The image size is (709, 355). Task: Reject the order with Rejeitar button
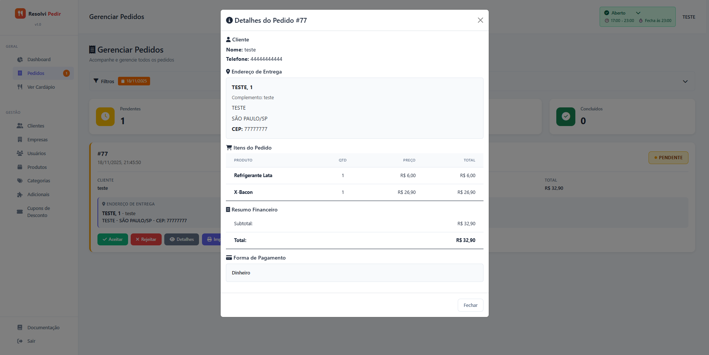[146, 239]
